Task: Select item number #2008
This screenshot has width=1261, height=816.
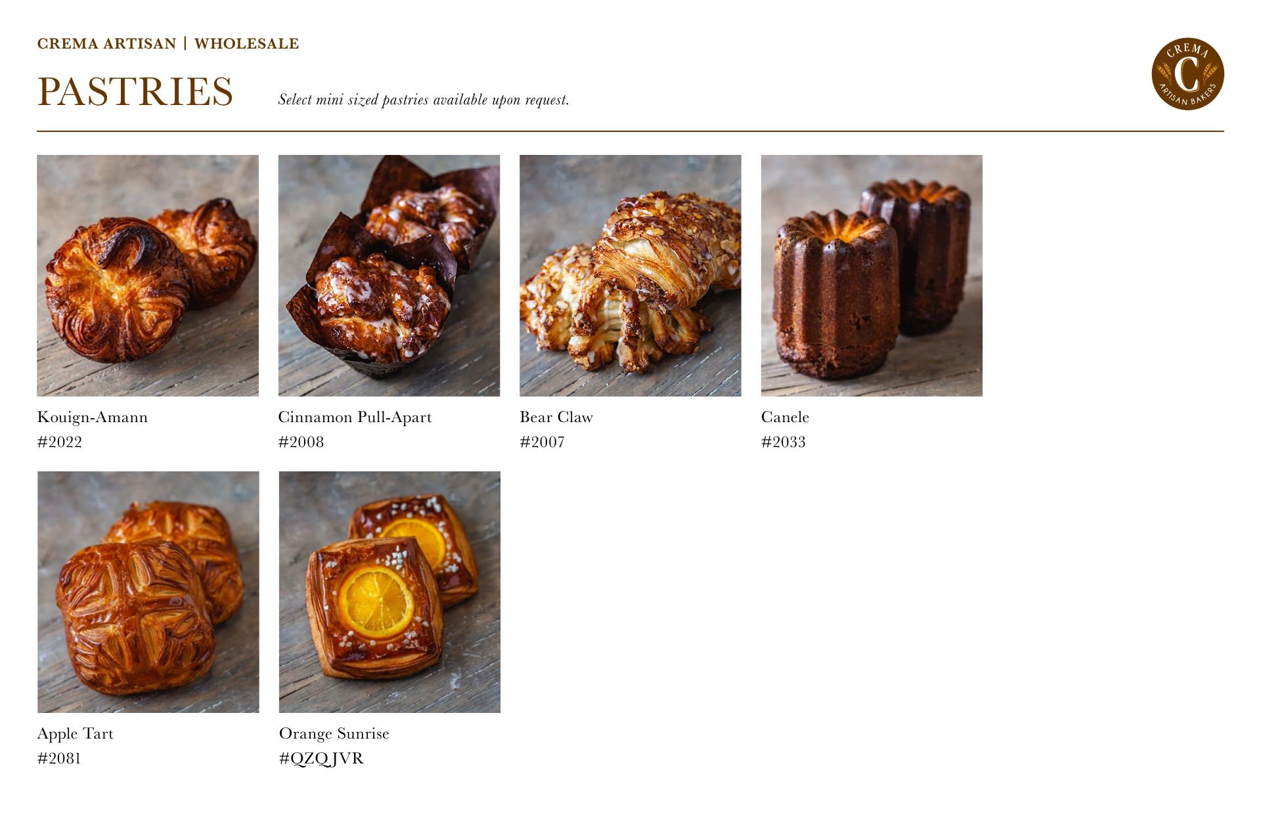Action: [x=301, y=442]
